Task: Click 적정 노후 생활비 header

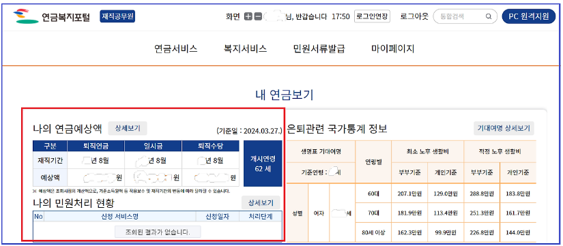Action: 500,151
